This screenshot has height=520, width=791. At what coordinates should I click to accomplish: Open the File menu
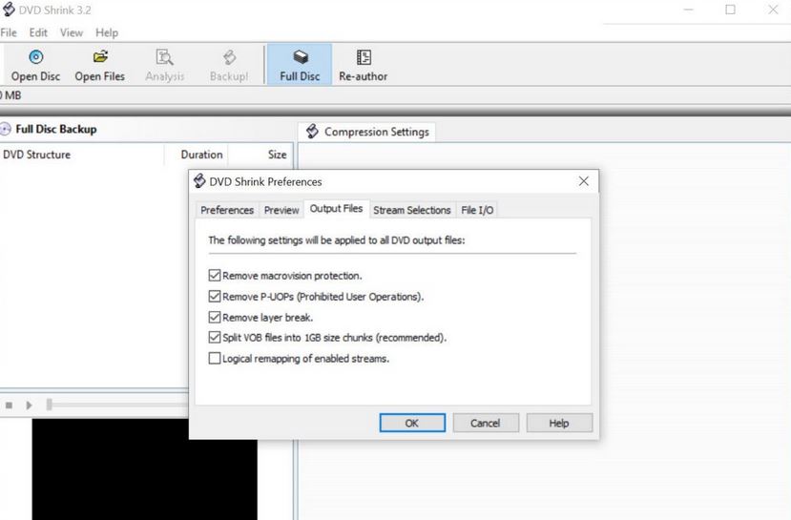click(x=9, y=32)
